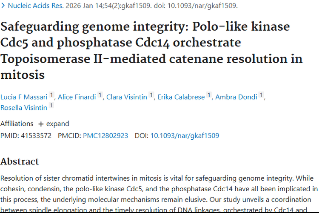The width and height of the screenshot is (319, 213).
Task: Open author Erika Calabrese's link
Action: pos(180,97)
